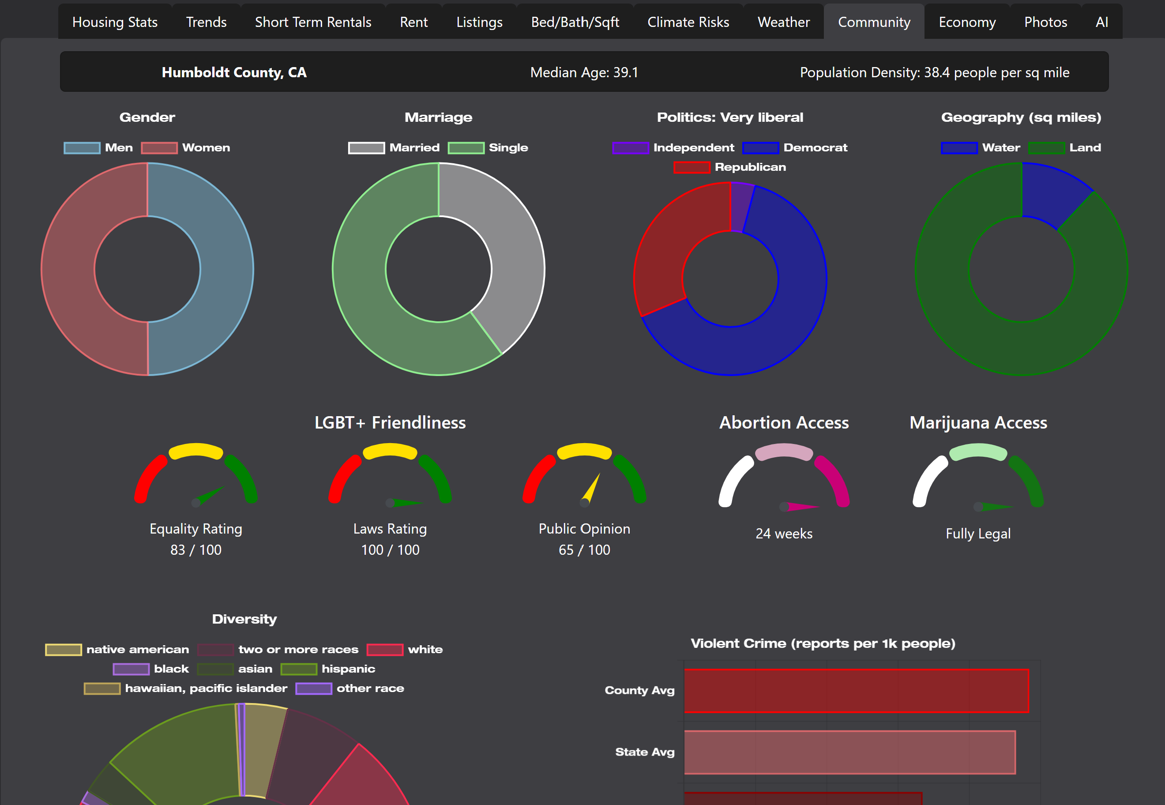1165x805 pixels.
Task: Click 'Median Age: 39.1' text
Action: [584, 72]
